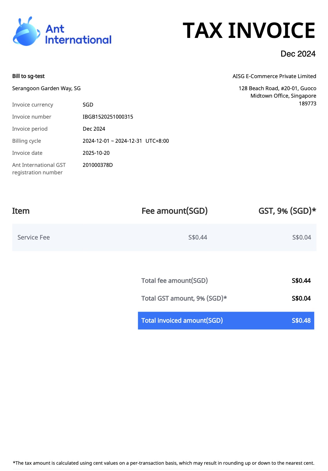
Task: Click the TAX INVOICE heading
Action: click(x=249, y=30)
